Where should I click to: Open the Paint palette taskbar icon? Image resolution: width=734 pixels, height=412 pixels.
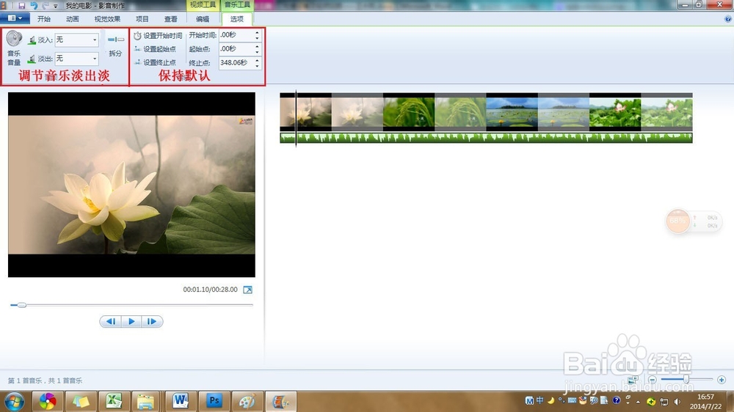[247, 401]
